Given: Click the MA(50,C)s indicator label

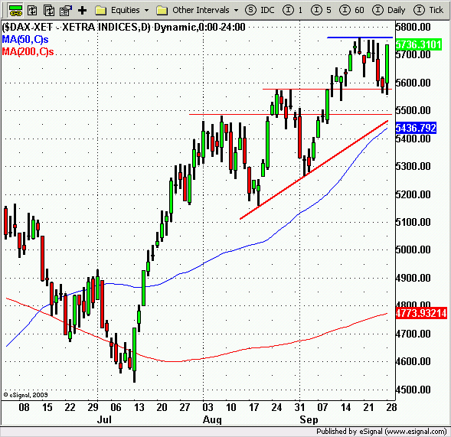Looking at the screenshot, I should 25,39.
